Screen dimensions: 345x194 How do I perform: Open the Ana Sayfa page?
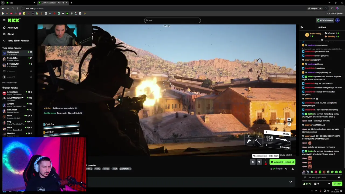point(13,27)
